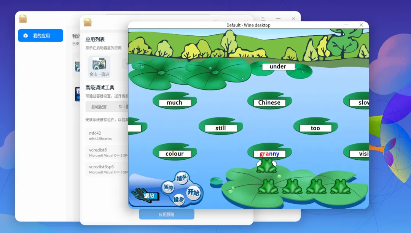Minimize the back app window

point(278,19)
